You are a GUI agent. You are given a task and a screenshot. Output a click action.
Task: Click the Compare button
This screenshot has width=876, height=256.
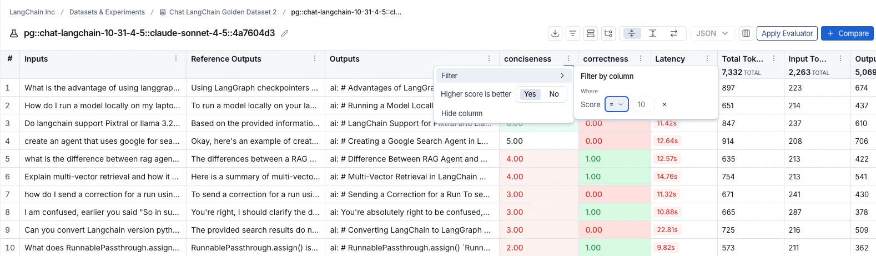pos(847,33)
